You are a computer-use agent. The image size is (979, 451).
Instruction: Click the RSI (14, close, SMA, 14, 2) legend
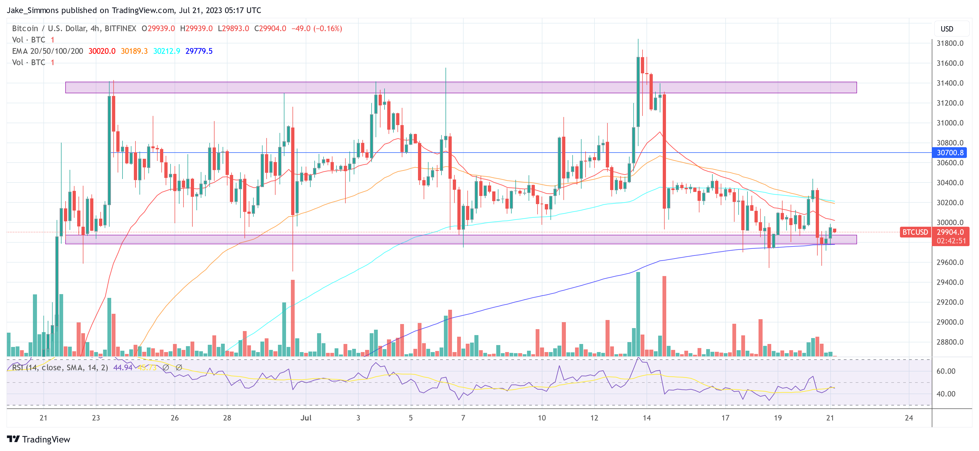(x=60, y=367)
